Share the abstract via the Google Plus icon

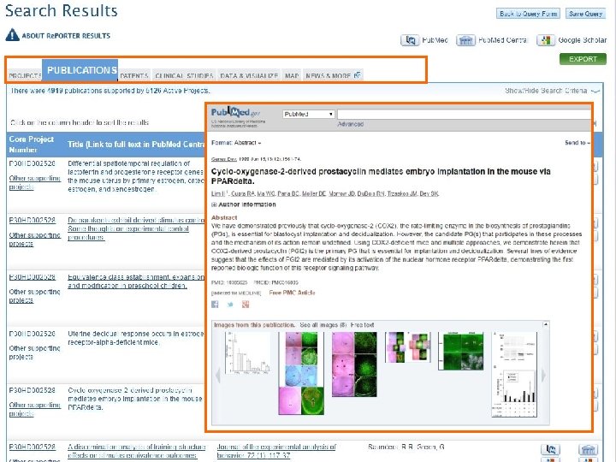click(x=246, y=305)
